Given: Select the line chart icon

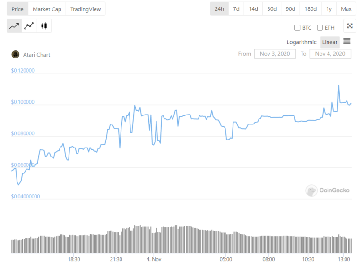Looking at the screenshot, I should pos(14,26).
